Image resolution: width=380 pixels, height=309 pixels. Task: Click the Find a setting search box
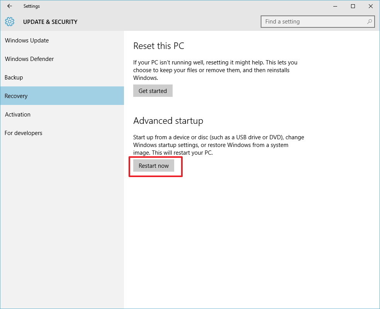(313, 22)
